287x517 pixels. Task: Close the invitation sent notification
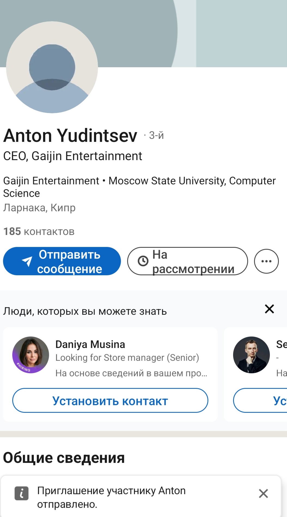(263, 493)
